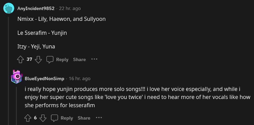Click the 37 vote count

tap(29, 59)
